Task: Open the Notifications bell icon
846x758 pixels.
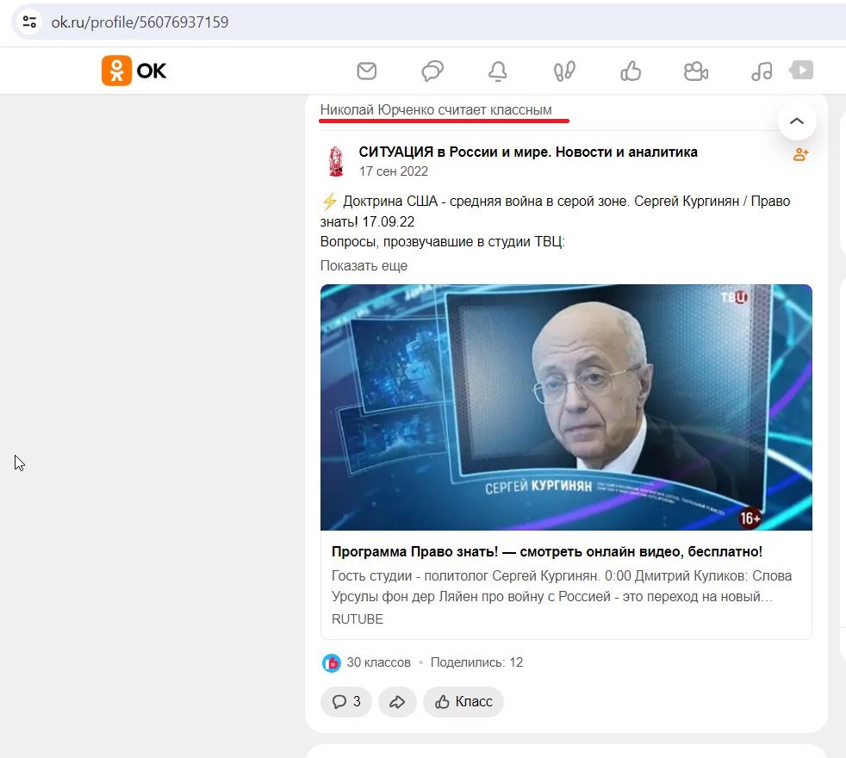Action: [x=497, y=71]
